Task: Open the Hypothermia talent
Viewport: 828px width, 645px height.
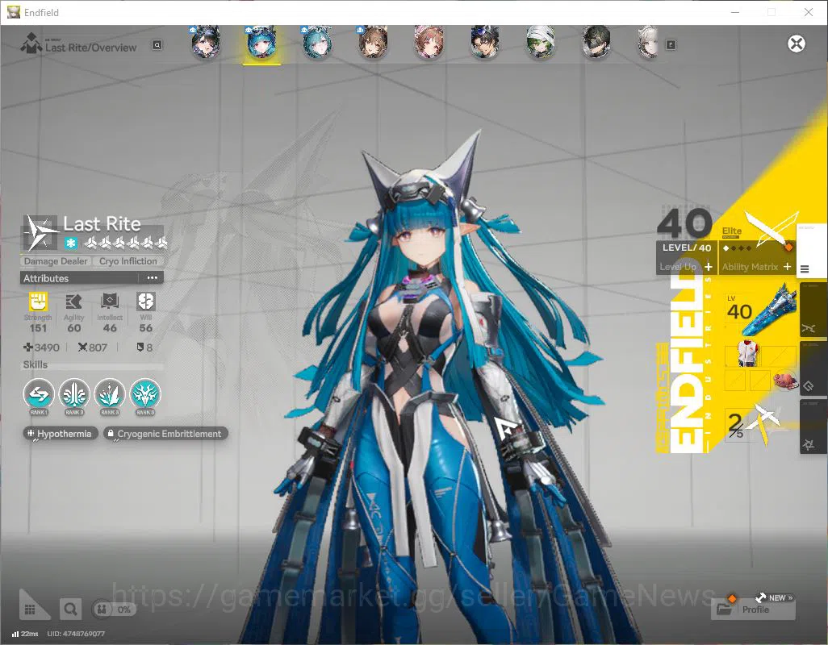Action: (x=61, y=434)
